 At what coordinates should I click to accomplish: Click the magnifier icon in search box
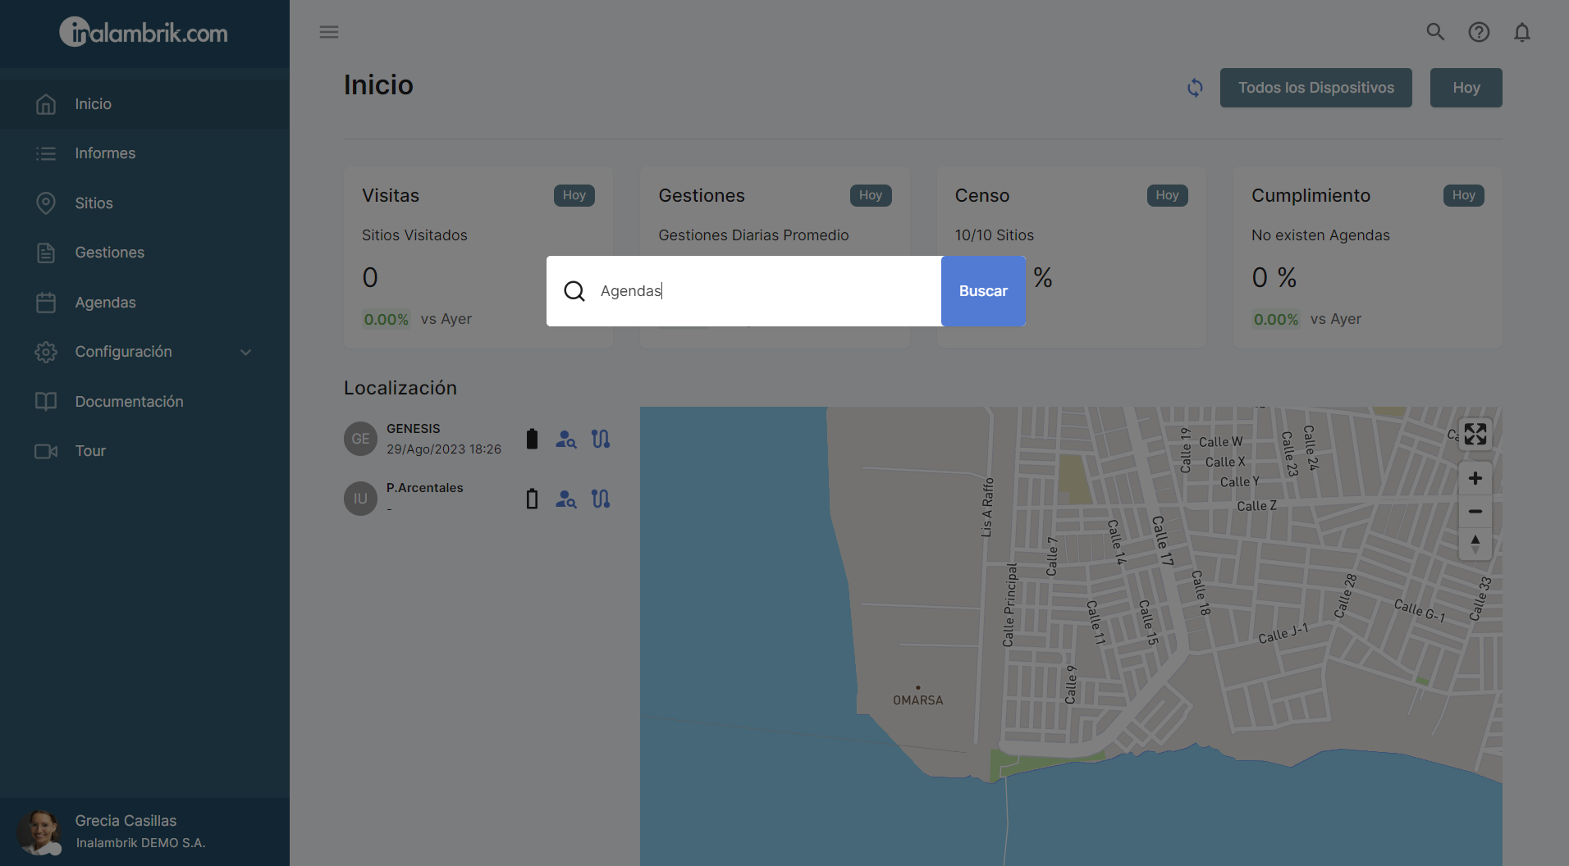point(574,291)
